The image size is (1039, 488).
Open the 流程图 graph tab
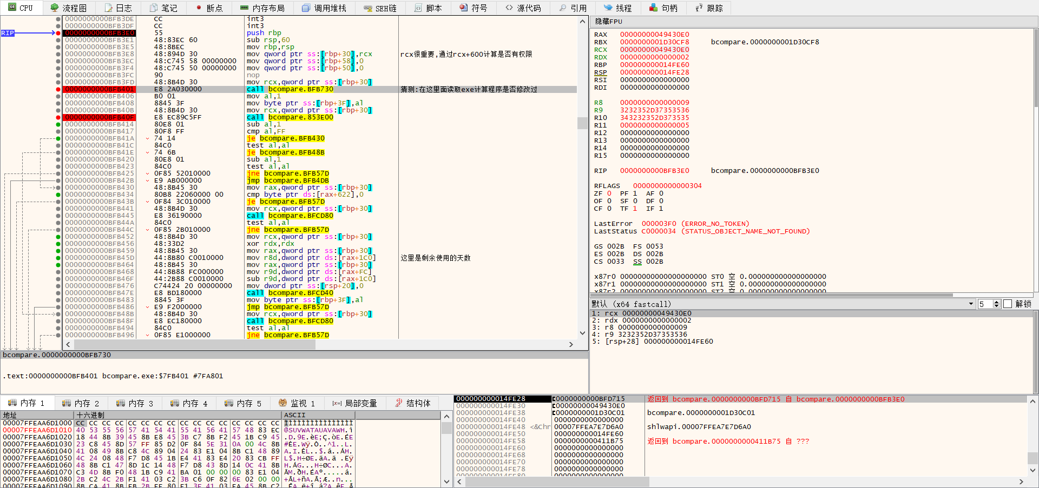[x=69, y=8]
